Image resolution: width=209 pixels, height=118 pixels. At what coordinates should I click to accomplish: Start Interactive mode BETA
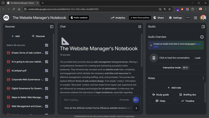pos(176,68)
